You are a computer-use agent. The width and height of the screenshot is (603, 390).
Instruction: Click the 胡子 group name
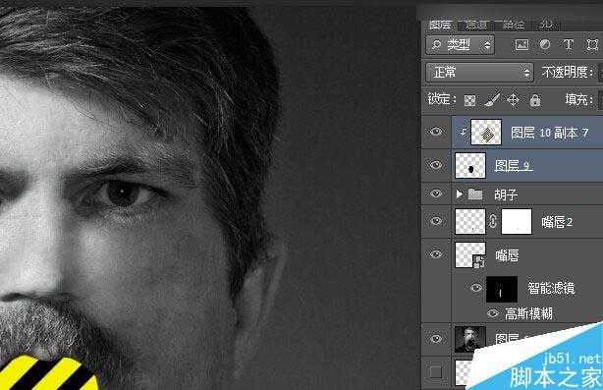pos(506,195)
